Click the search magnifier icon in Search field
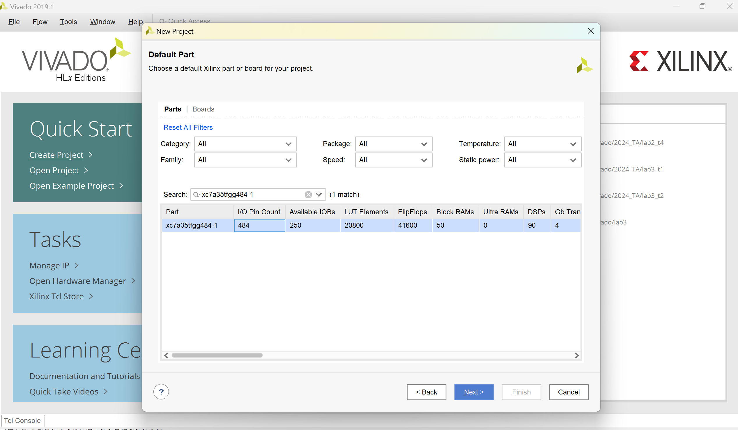The width and height of the screenshot is (738, 430). 196,194
